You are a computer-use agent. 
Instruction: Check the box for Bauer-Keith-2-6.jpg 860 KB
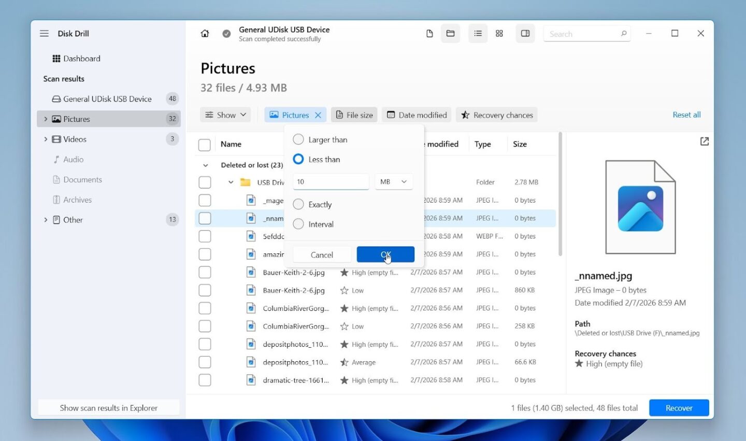205,290
